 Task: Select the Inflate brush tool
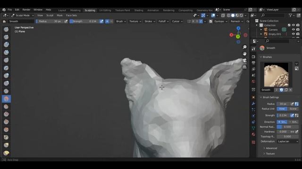pos(6,76)
